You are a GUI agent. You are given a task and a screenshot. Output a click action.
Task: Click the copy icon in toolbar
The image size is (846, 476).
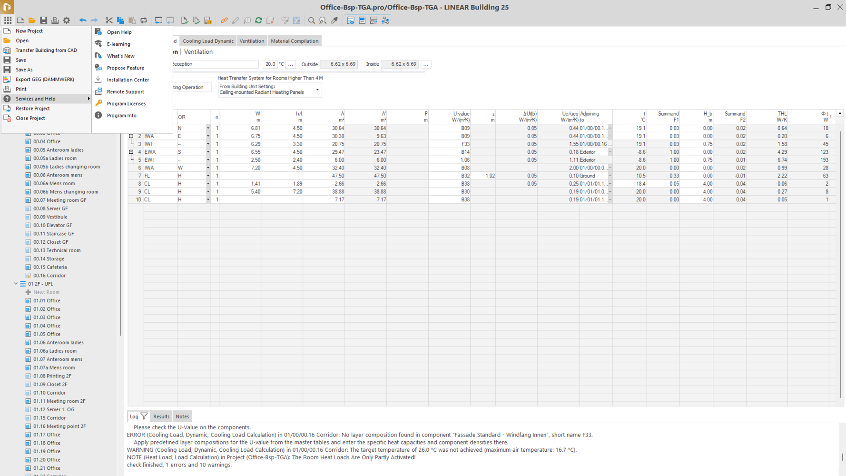120,20
